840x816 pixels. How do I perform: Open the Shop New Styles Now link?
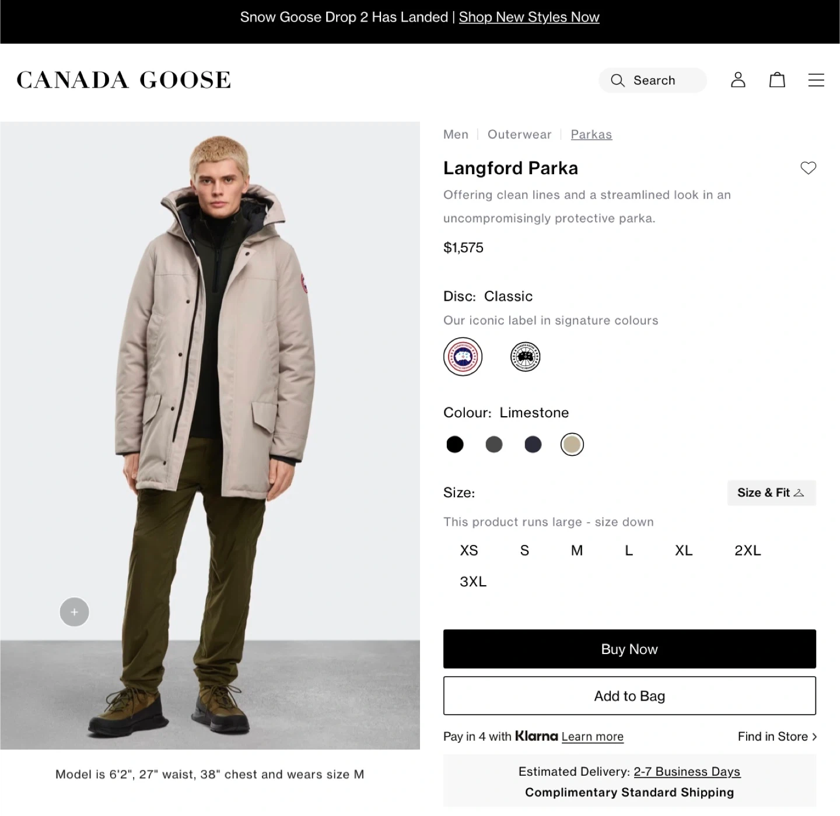(x=529, y=17)
